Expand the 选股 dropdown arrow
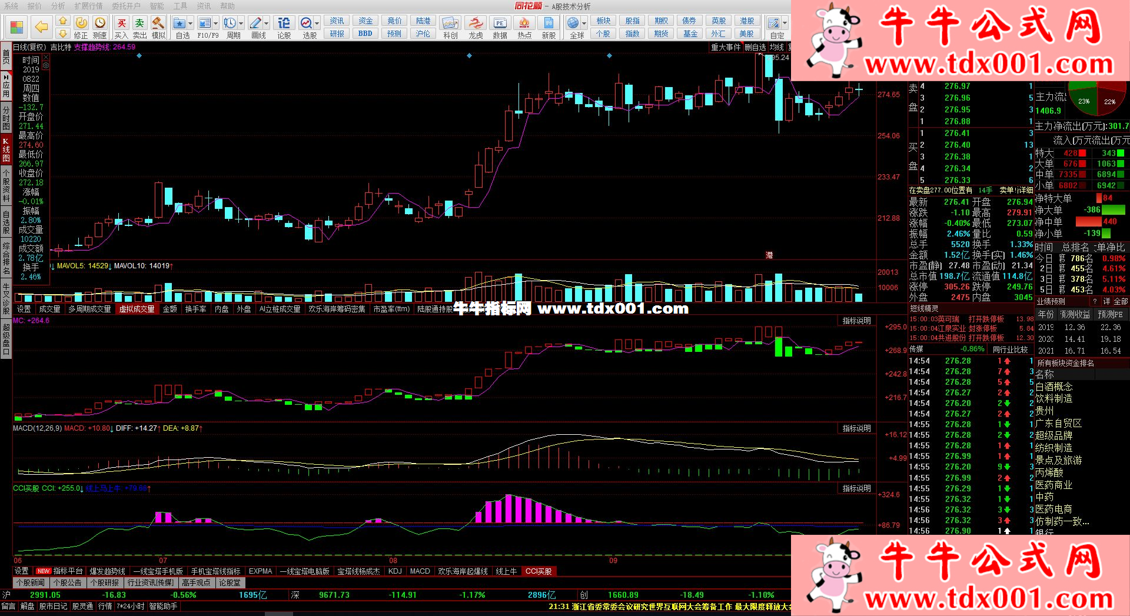This screenshot has height=616, width=1130. pos(317,24)
